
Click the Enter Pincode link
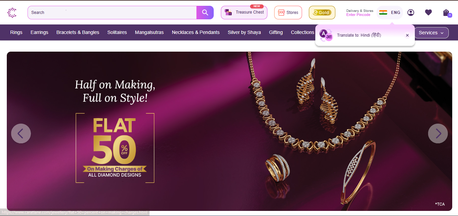(x=358, y=15)
